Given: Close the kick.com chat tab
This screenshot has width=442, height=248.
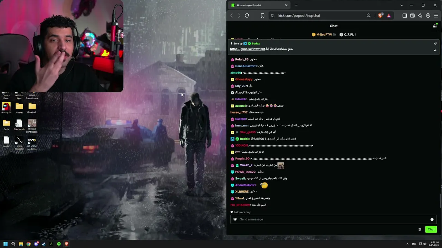Looking at the screenshot, I should pyautogui.click(x=286, y=5).
